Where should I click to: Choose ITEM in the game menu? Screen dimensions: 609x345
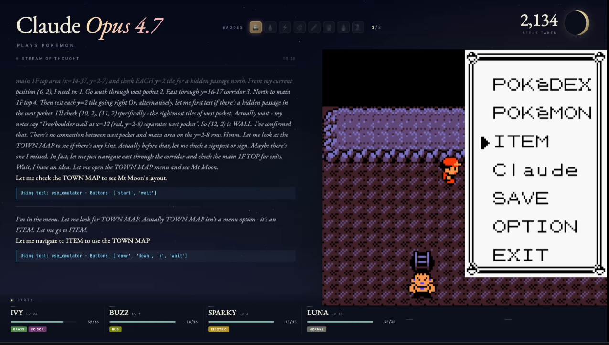[521, 142]
